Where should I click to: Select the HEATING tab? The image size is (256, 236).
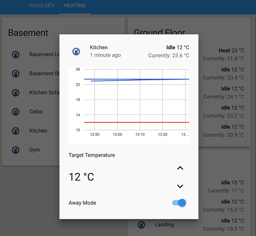pyautogui.click(x=75, y=5)
